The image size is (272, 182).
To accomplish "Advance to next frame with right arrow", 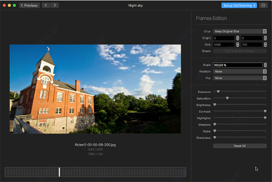I will pos(55,5).
